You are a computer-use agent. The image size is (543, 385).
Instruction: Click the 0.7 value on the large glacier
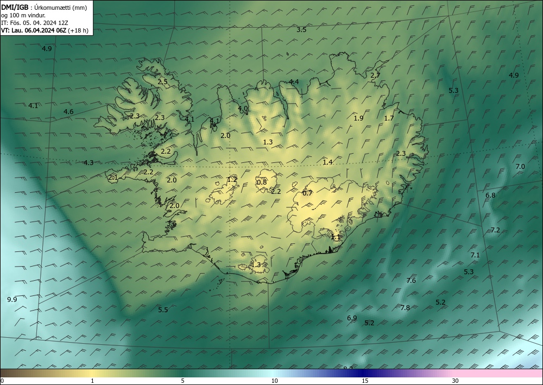point(307,193)
